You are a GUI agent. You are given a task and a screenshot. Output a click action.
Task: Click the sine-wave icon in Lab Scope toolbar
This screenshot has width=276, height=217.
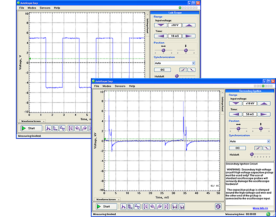click(62, 128)
